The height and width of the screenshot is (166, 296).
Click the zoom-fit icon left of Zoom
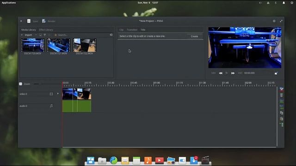point(20,84)
